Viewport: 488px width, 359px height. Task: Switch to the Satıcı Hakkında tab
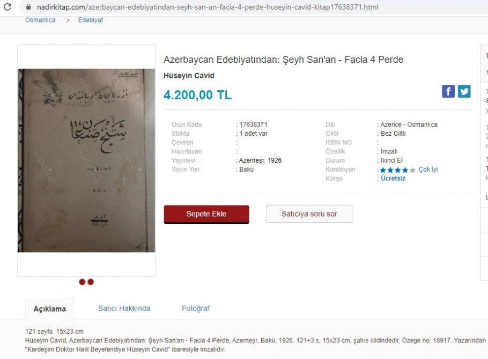click(x=124, y=309)
